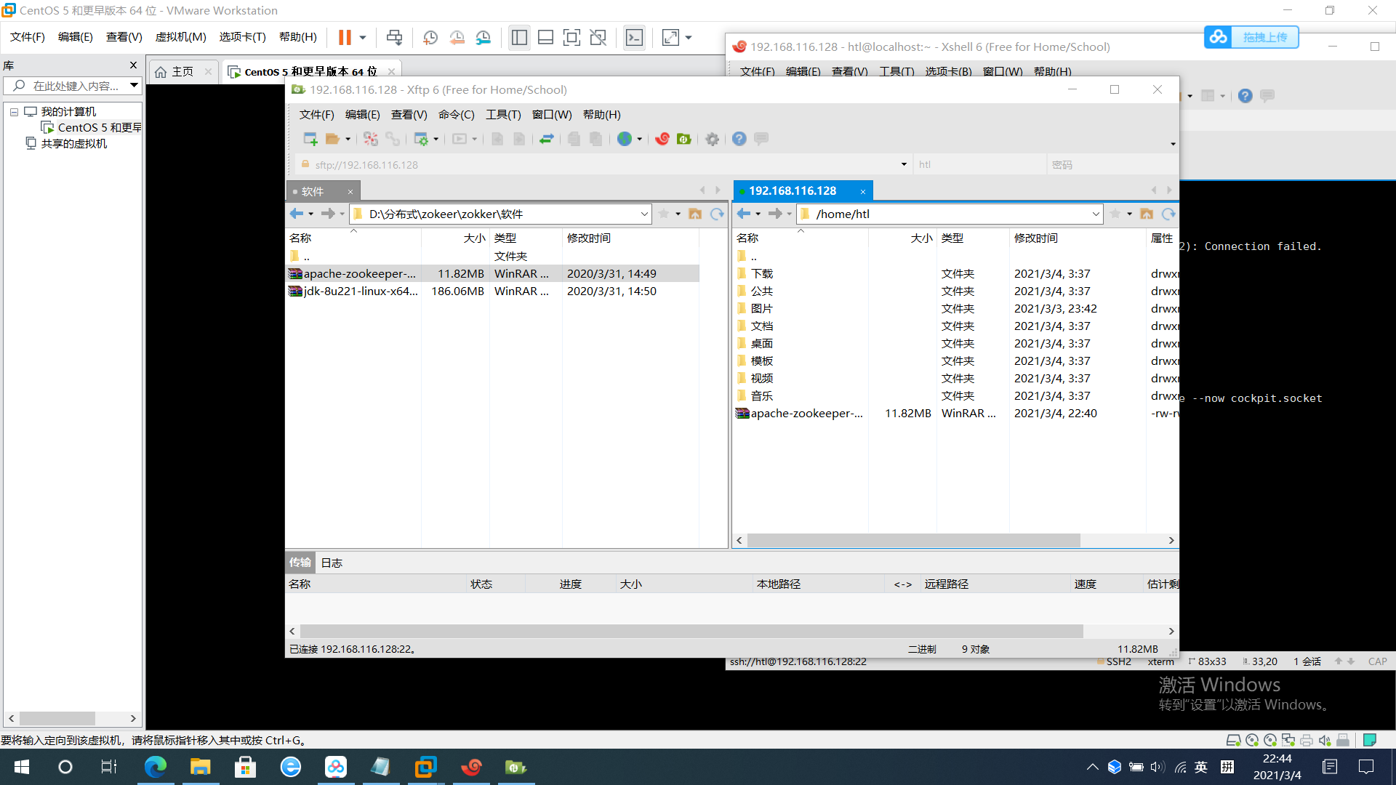Open the taskbar clock showing 22:44

click(x=1277, y=767)
